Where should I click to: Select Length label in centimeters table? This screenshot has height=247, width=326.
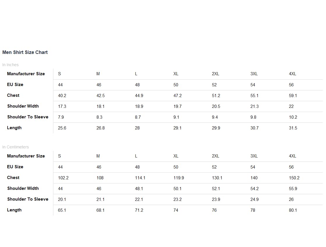14,210
